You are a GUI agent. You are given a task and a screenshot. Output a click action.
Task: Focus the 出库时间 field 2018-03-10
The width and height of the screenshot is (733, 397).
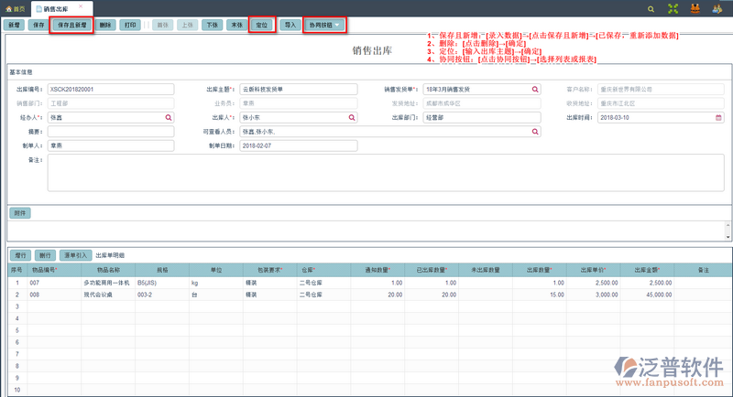click(661, 118)
